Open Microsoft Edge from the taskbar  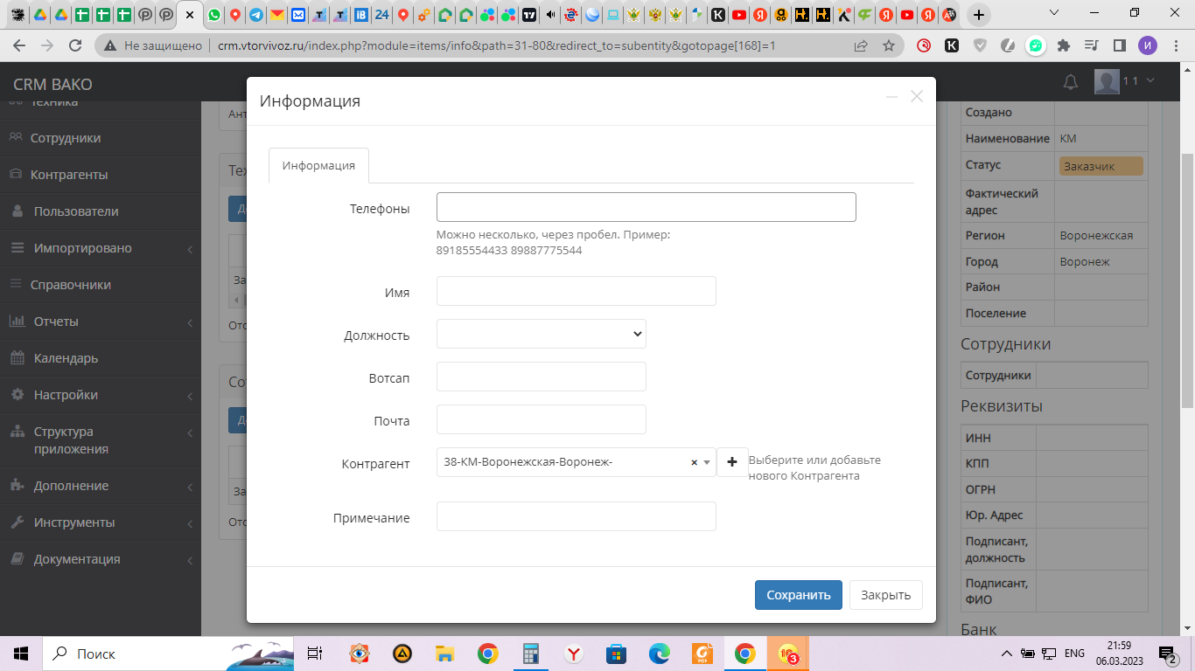(659, 654)
